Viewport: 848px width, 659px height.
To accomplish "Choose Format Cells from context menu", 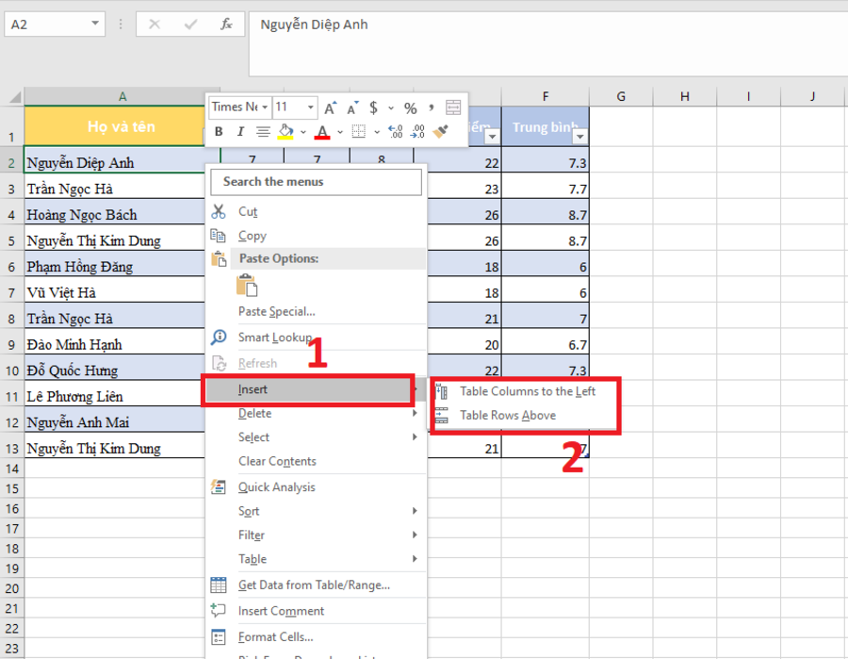I will 316,636.
